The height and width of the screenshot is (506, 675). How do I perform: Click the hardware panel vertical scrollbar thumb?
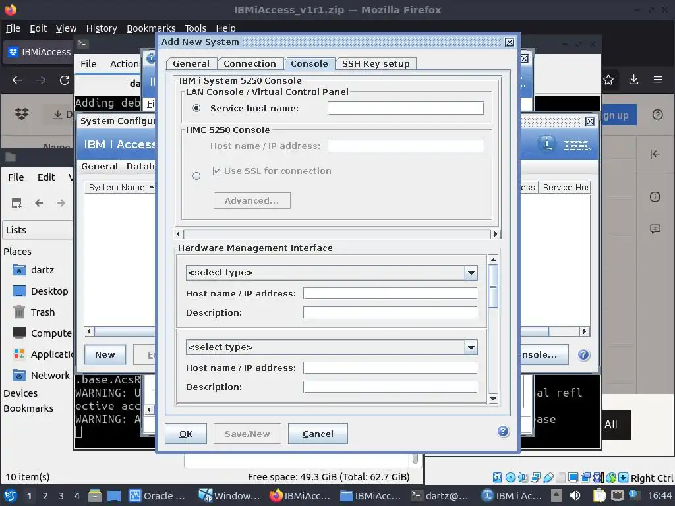click(x=493, y=286)
